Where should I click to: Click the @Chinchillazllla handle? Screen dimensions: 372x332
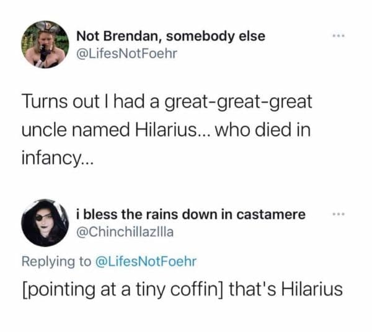point(126,232)
